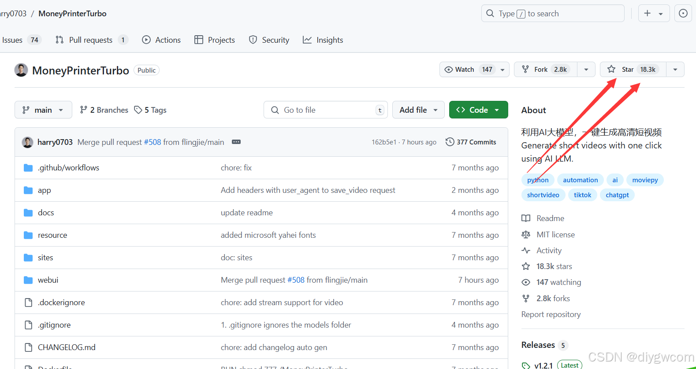Select the automation topic tag
The width and height of the screenshot is (696, 369).
[581, 180]
